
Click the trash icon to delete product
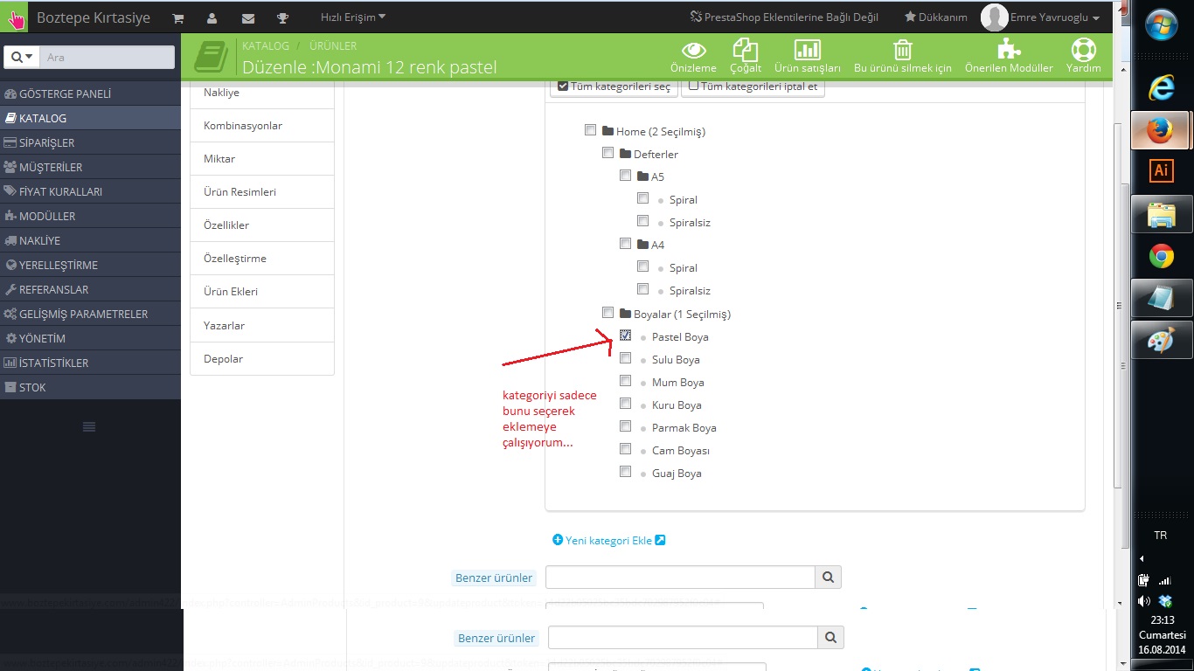coord(903,50)
